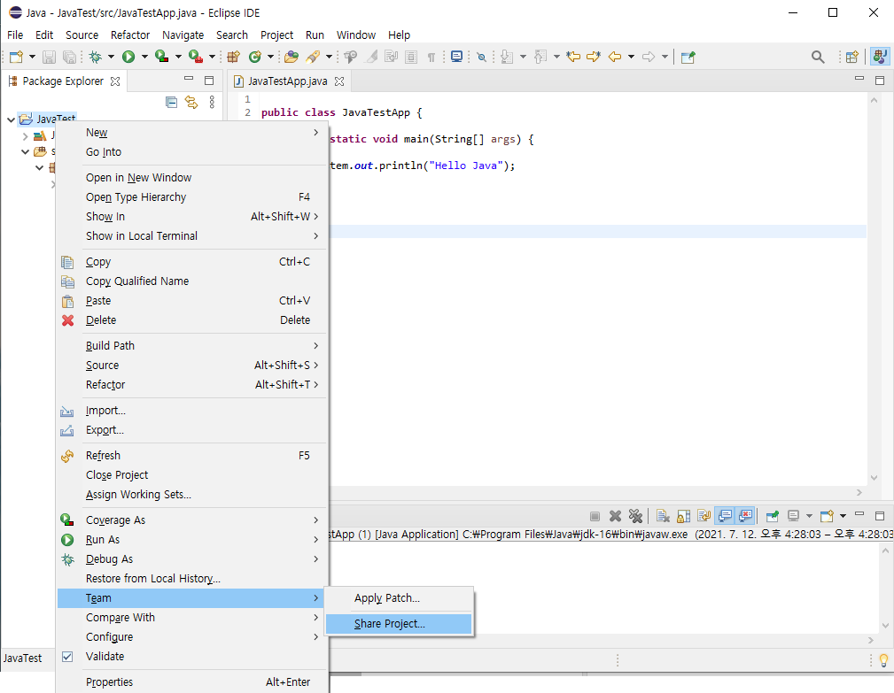Click the New Java Package icon
The height and width of the screenshot is (693, 894).
tap(233, 57)
